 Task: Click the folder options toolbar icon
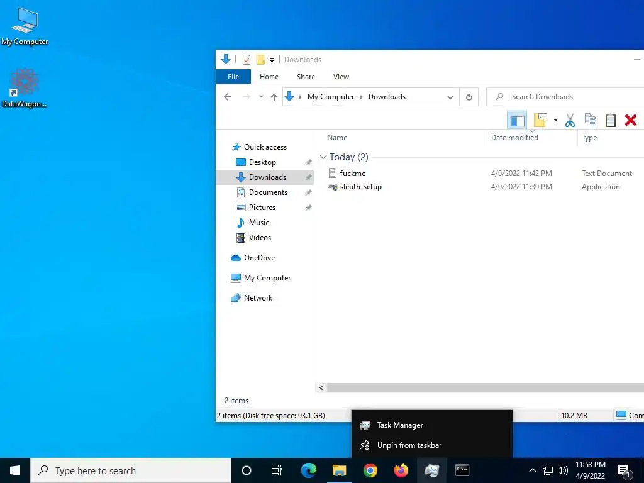click(x=540, y=120)
